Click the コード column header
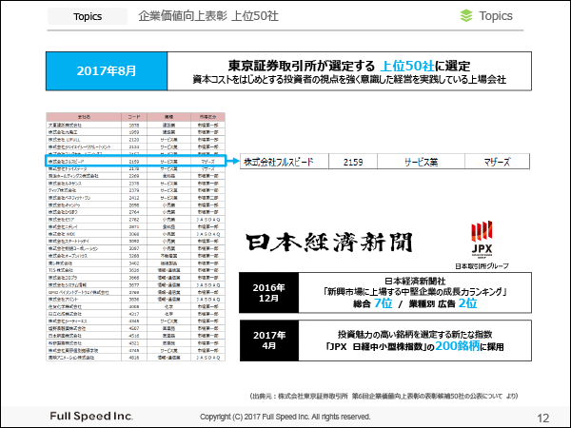This screenshot has width=571, height=428. tap(134, 117)
